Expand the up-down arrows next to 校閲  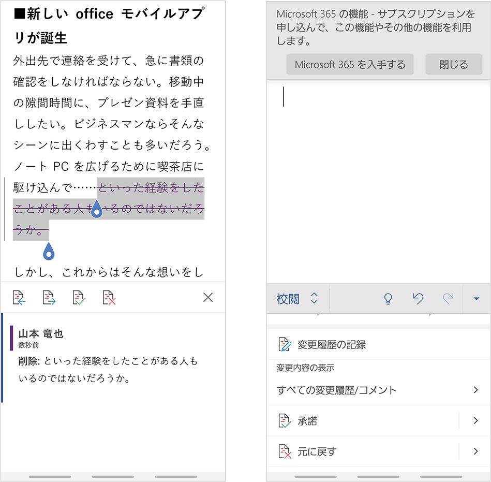[315, 298]
